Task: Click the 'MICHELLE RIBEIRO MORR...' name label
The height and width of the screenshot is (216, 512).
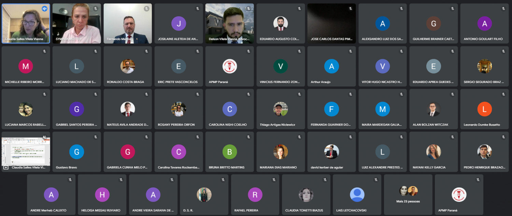Action: tap(26, 82)
